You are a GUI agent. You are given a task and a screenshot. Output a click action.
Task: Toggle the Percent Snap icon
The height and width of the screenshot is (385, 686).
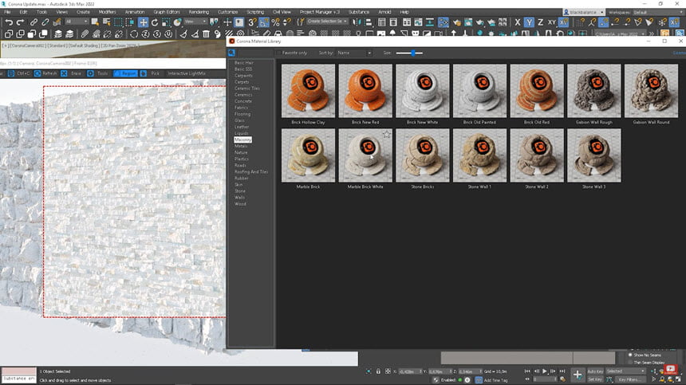[x=276, y=22]
